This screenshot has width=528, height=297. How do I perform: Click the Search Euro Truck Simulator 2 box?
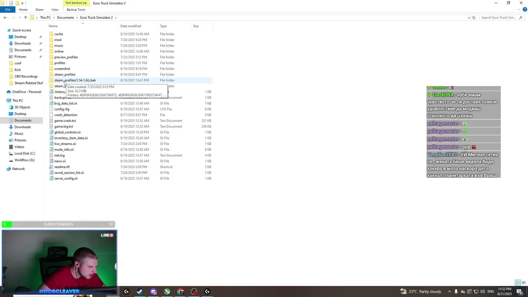pos(501,17)
